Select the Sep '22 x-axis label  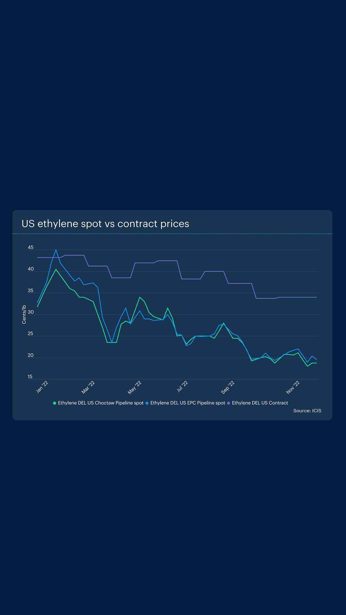click(x=228, y=387)
